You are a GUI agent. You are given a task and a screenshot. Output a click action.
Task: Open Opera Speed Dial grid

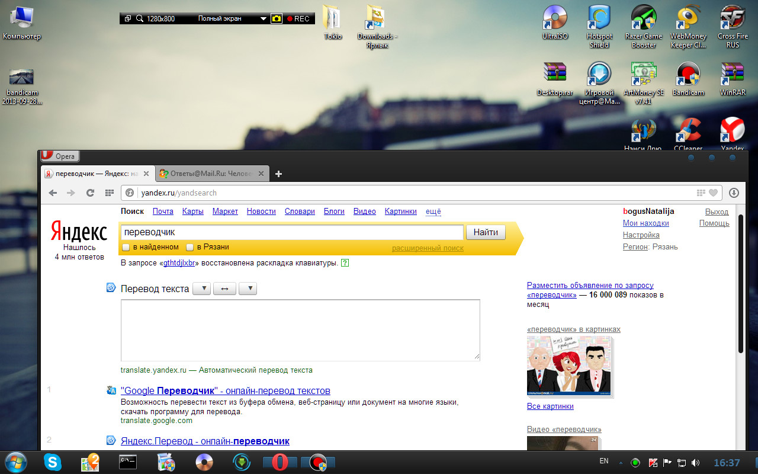(109, 193)
